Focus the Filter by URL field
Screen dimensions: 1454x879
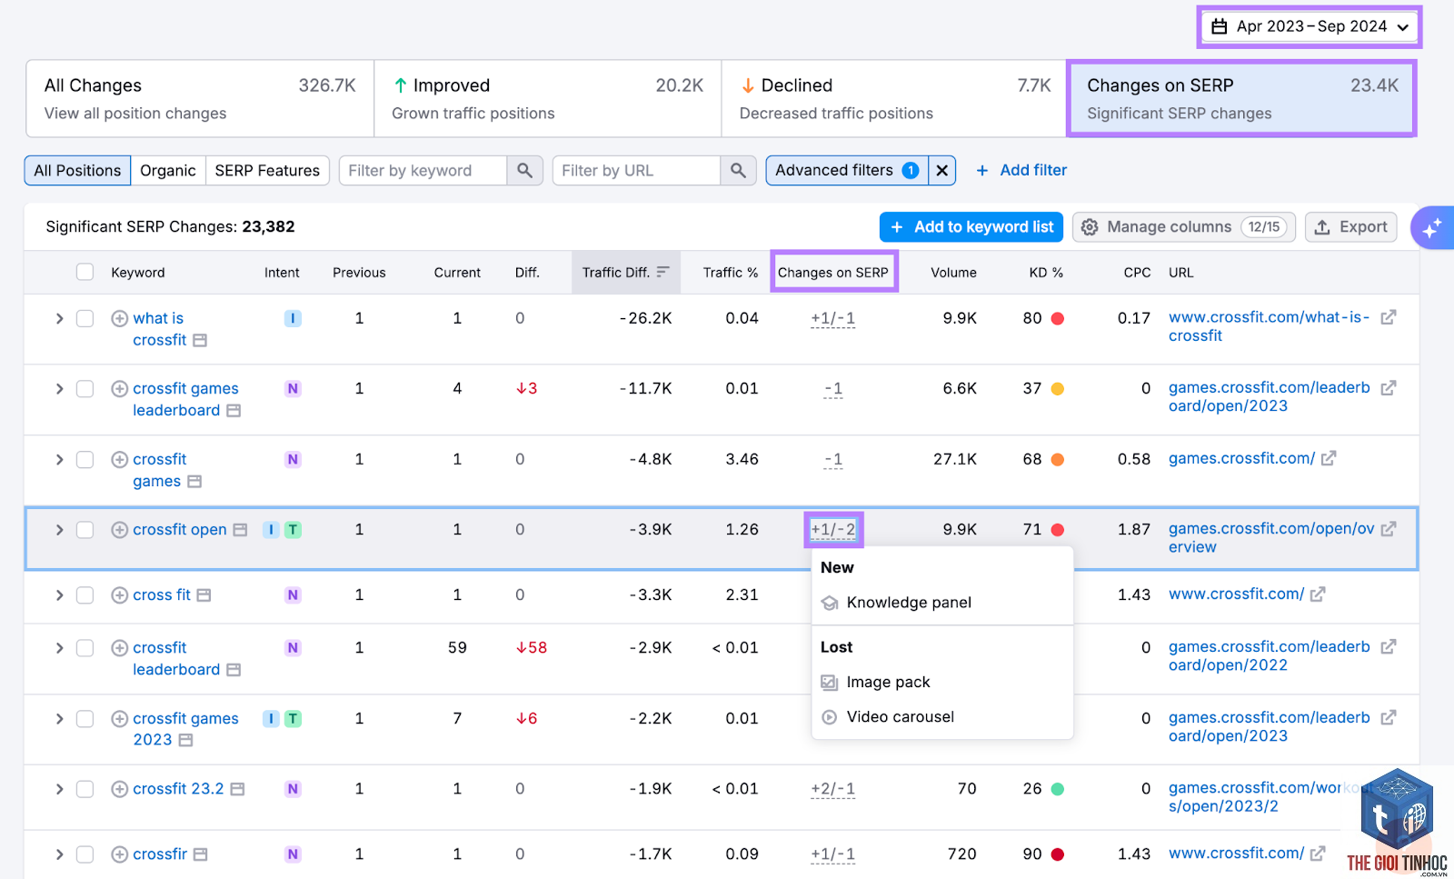(636, 170)
